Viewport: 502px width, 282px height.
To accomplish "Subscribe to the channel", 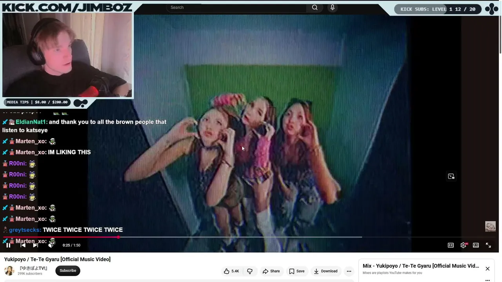I will [x=68, y=271].
